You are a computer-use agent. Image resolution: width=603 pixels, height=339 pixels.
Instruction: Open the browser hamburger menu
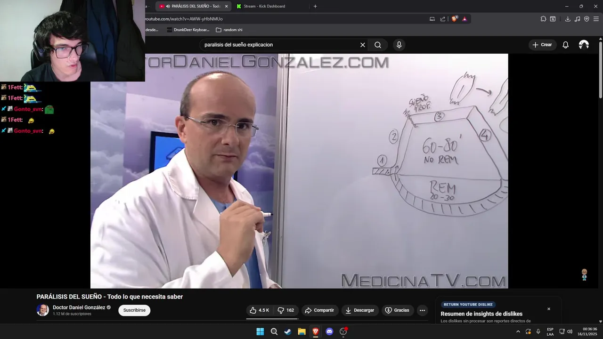click(x=596, y=19)
